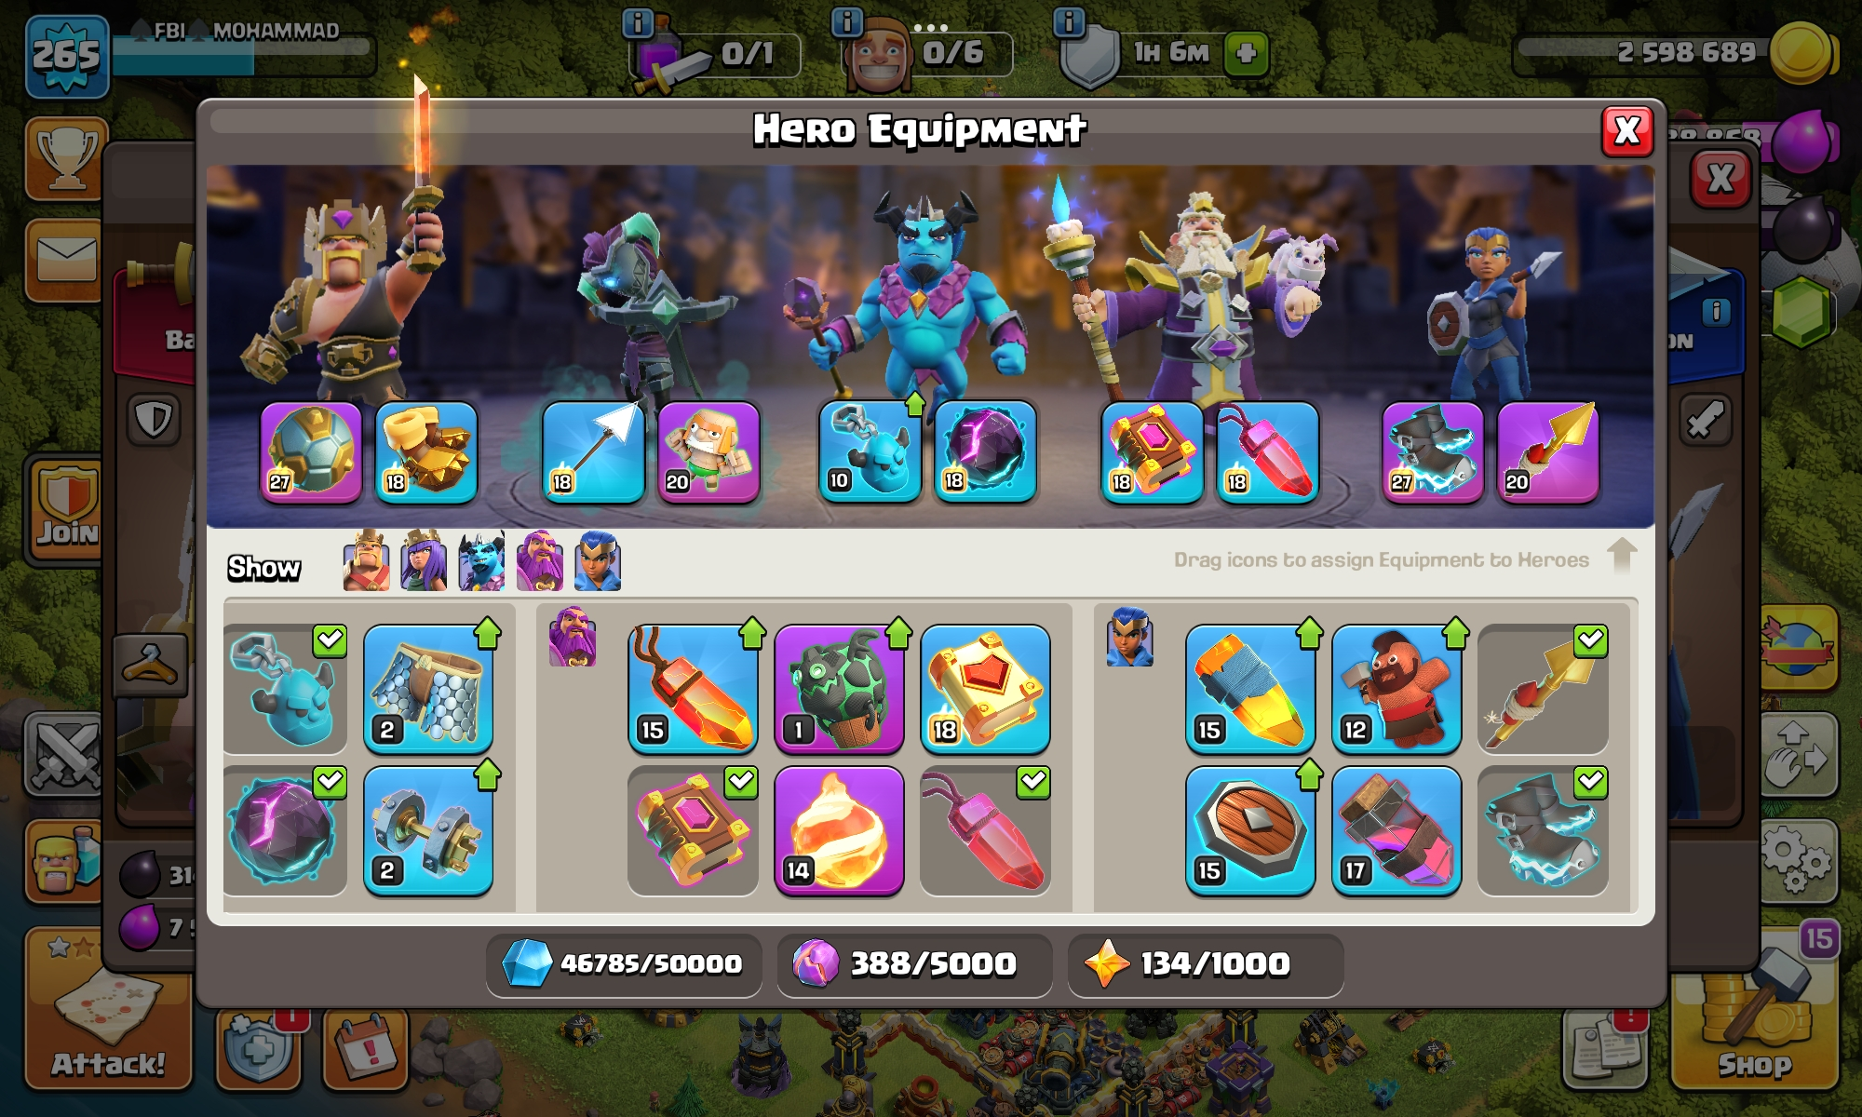1862x1117 pixels.
Task: Expand the builder info indicator
Action: tap(846, 21)
